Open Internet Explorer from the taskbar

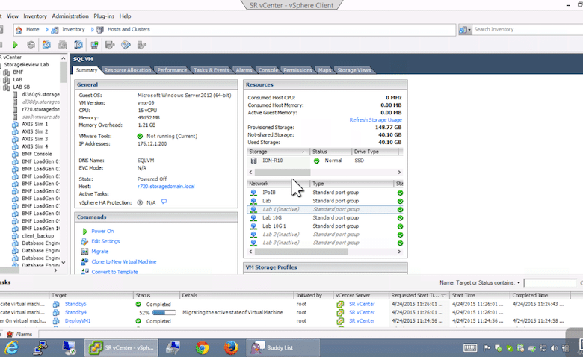point(11,348)
